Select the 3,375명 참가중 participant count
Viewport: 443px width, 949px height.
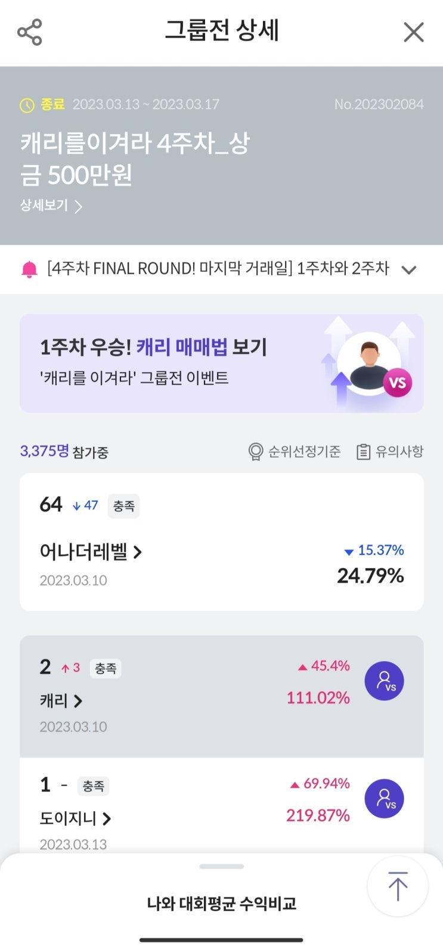pos(64,451)
